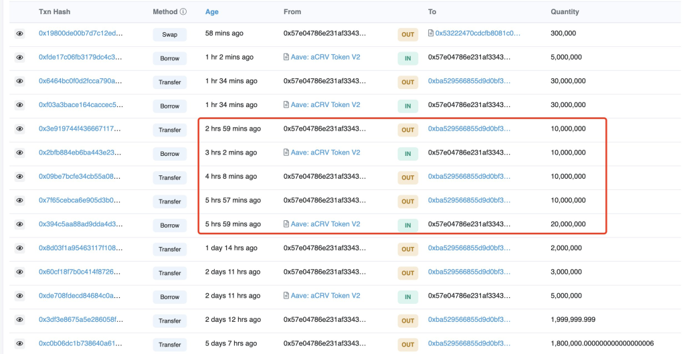Open transaction 0x394c5aa88ad9dda4d3 link

pyautogui.click(x=81, y=224)
